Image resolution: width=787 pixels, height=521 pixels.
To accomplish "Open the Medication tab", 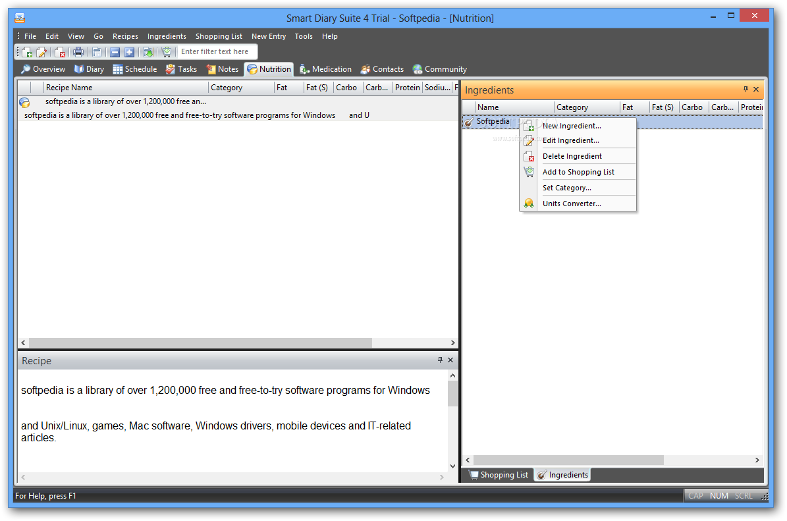I will pyautogui.click(x=326, y=69).
